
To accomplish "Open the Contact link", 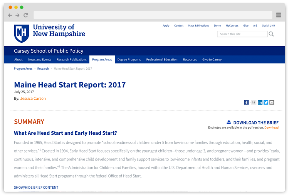I will click(x=179, y=25).
